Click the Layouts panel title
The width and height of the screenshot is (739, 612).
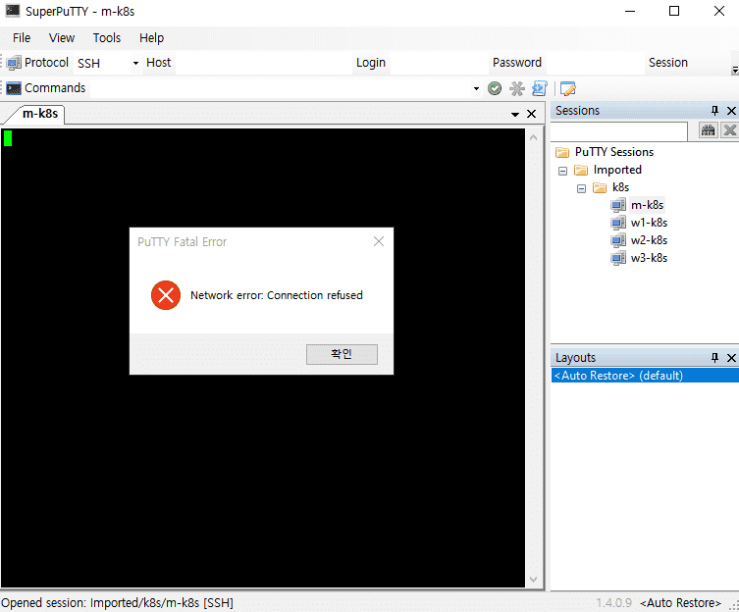pos(575,358)
